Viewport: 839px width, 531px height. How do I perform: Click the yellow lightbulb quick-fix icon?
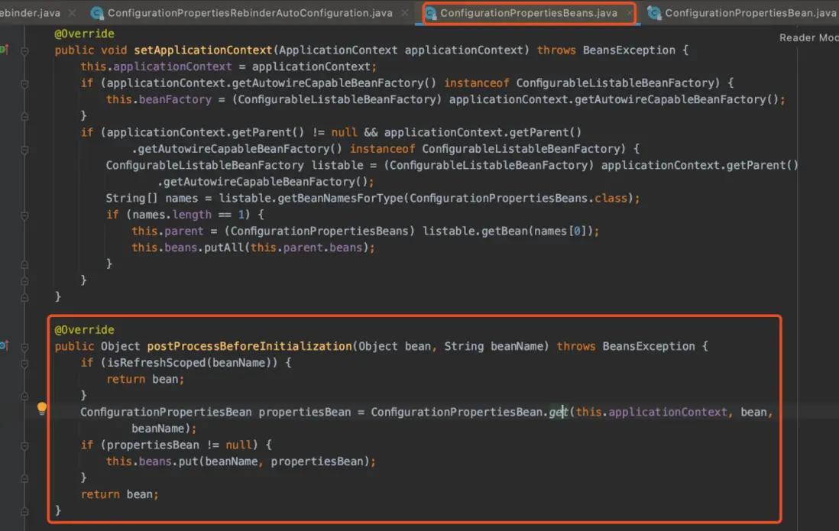[x=42, y=409]
